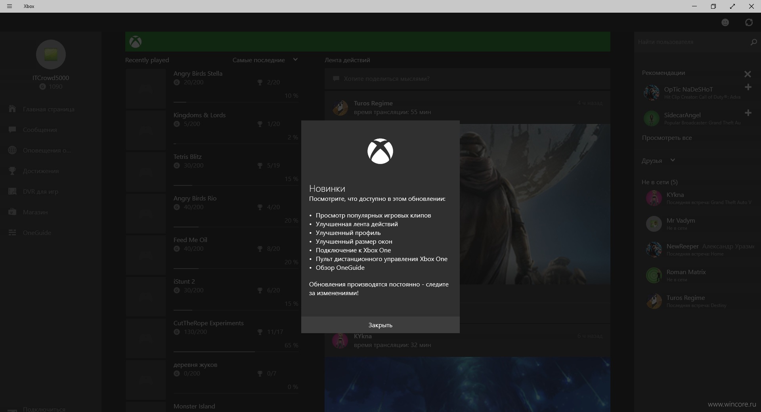Close the Новинки dialog with Закрыть
This screenshot has height=412, width=761.
(x=380, y=325)
